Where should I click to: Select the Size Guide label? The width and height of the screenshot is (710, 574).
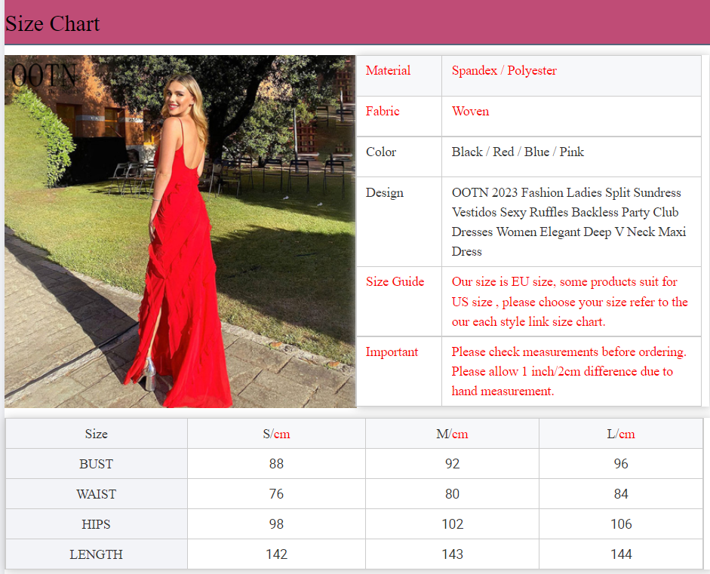(395, 282)
